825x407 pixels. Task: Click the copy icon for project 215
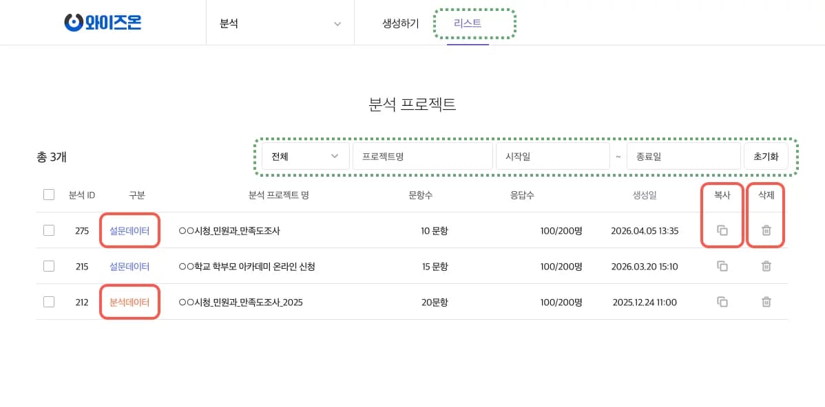722,266
